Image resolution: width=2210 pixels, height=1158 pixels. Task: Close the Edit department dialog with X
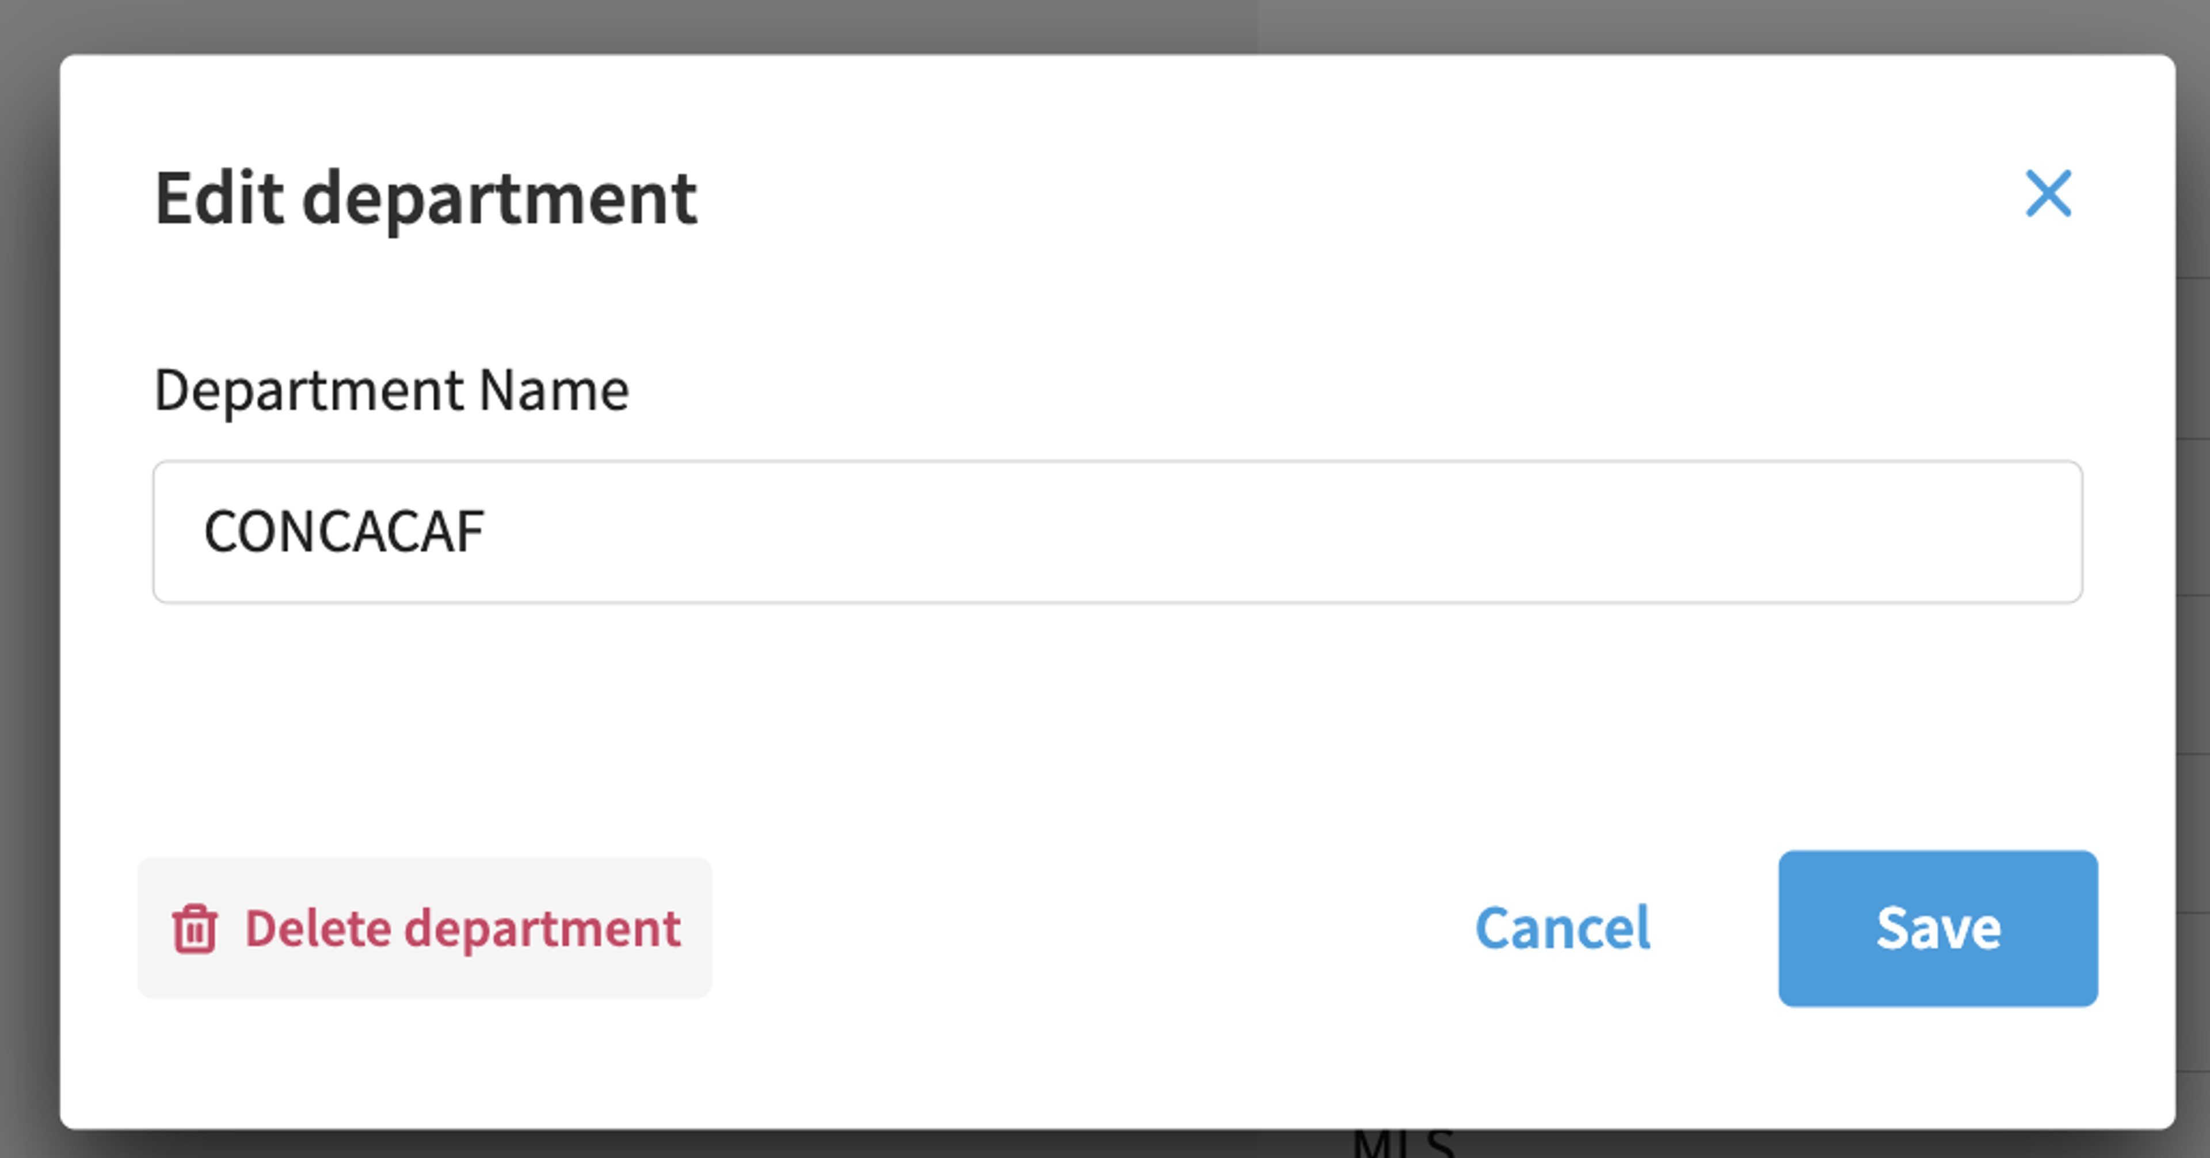tap(2048, 193)
